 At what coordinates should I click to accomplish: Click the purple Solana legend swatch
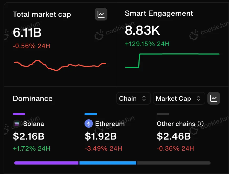19,114
